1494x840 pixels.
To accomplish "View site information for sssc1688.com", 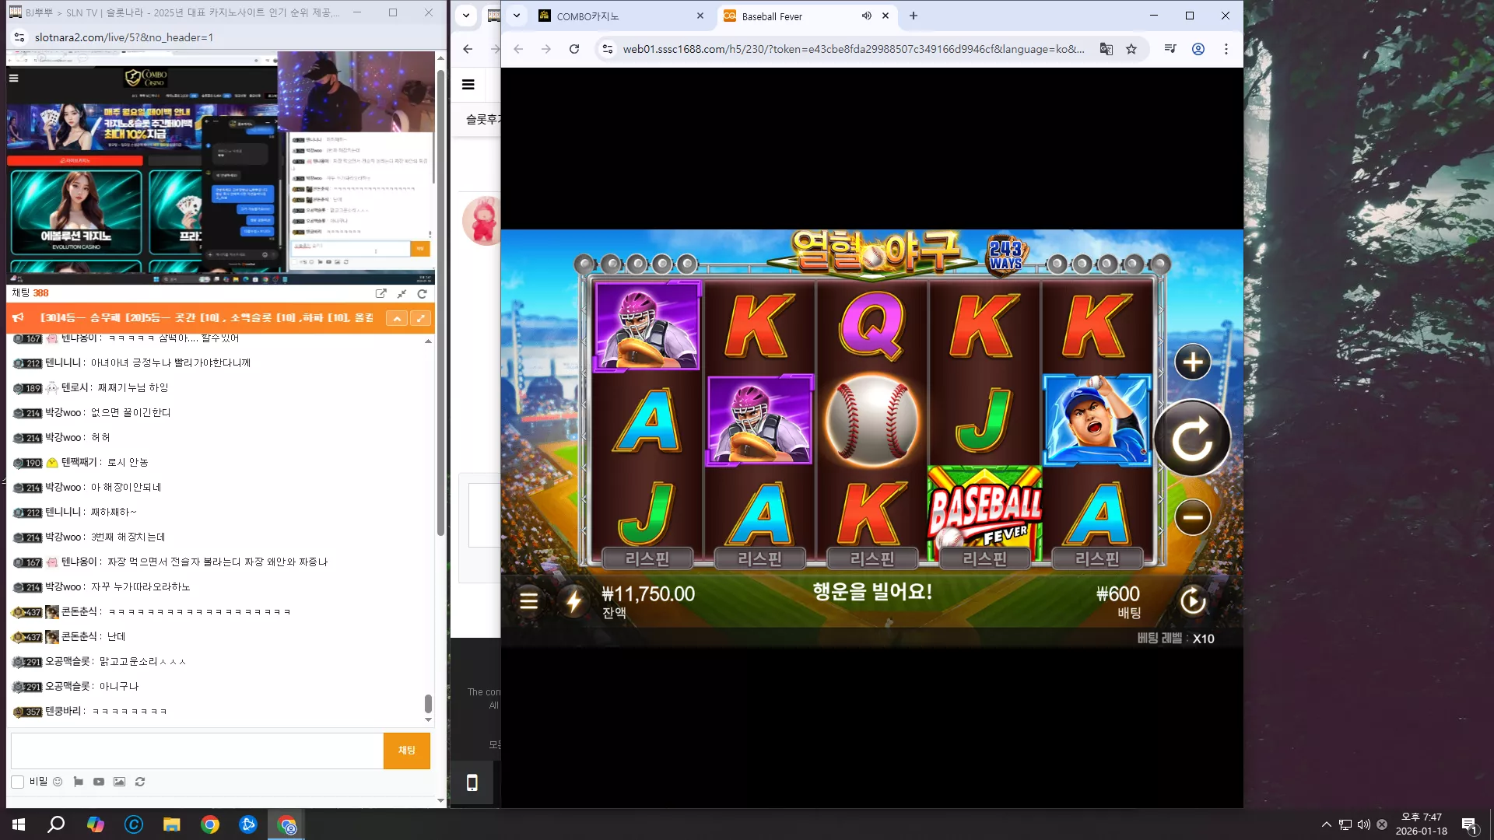I will (608, 49).
